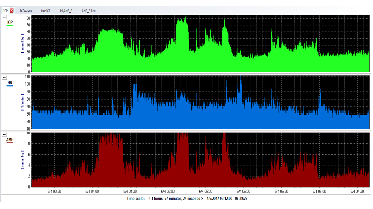Click the AMP signal name label
The image size is (373, 209).
click(x=10, y=140)
